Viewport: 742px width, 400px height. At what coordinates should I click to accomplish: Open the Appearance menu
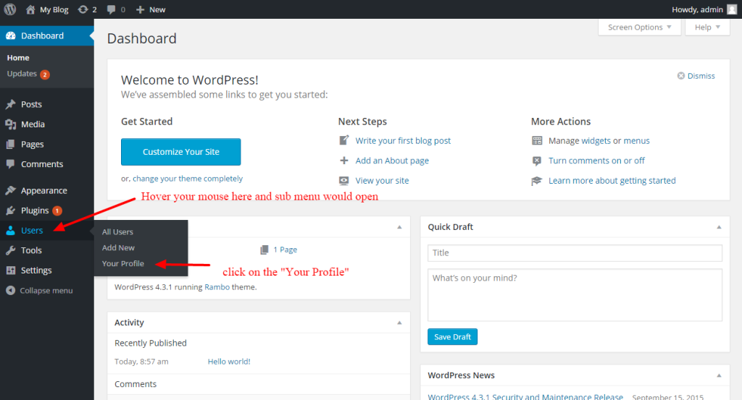tap(44, 191)
